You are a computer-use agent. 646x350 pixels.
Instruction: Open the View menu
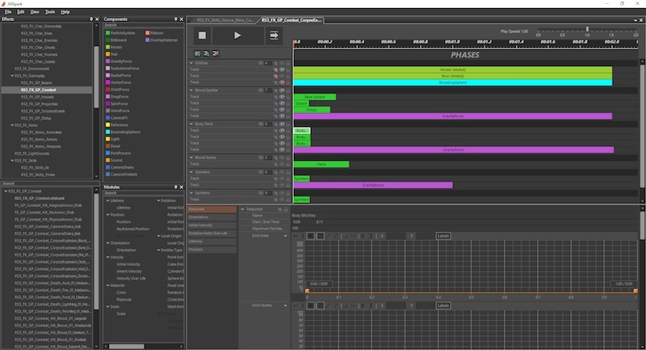coord(35,12)
